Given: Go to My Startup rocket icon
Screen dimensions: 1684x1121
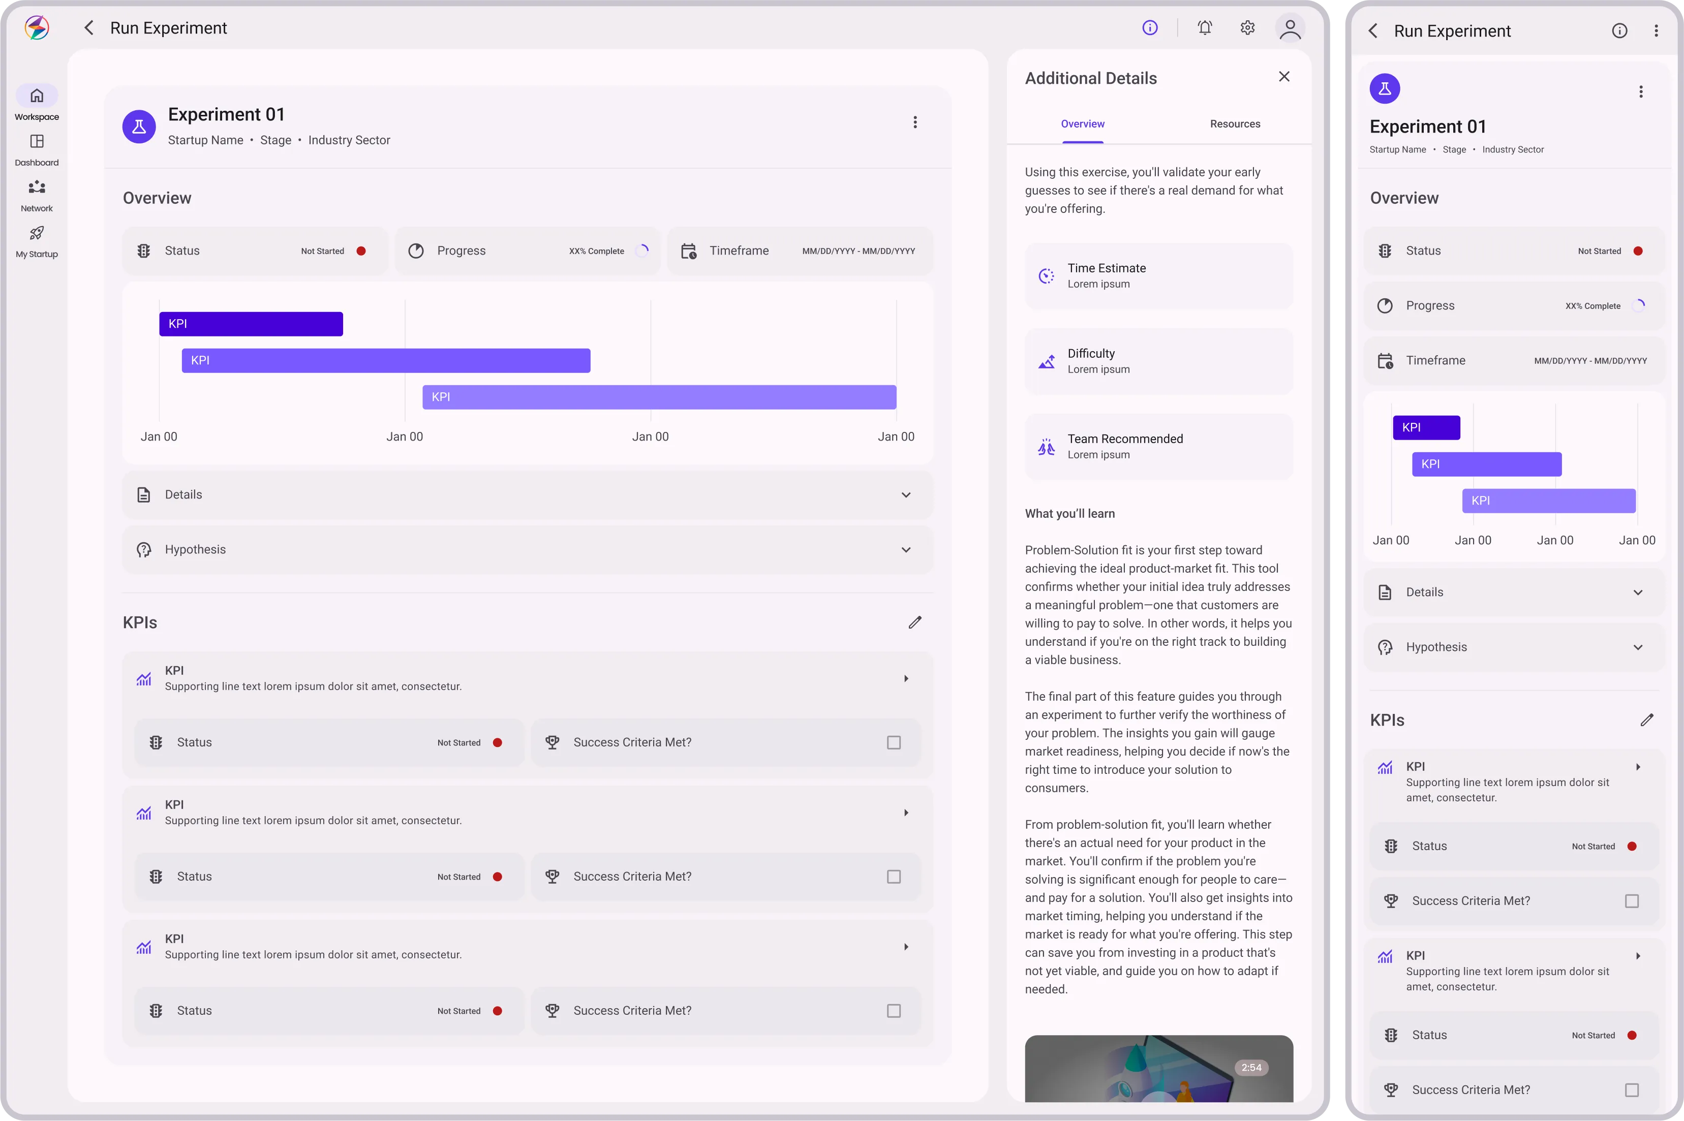Looking at the screenshot, I should [x=37, y=233].
